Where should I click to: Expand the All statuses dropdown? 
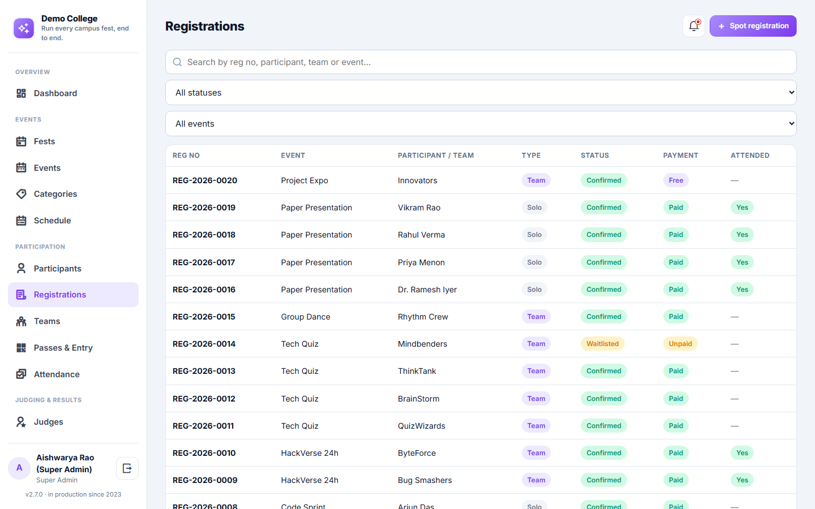[x=481, y=93]
